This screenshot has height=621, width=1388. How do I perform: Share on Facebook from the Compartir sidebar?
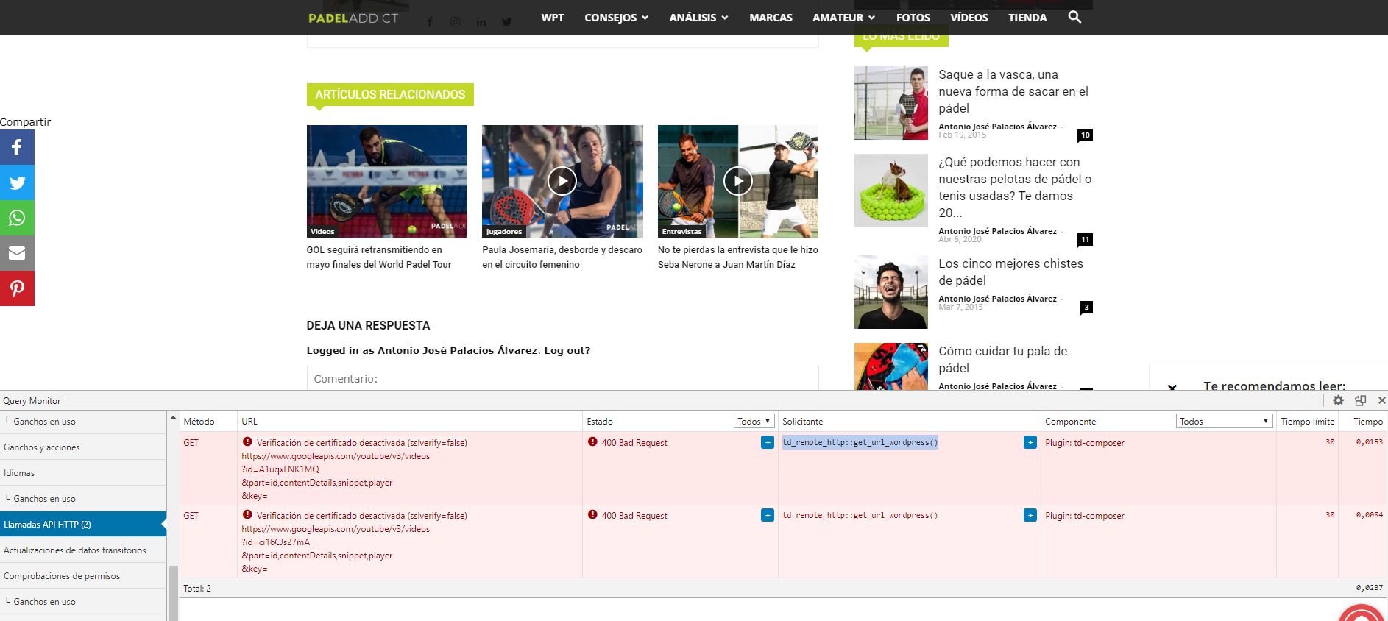(17, 147)
